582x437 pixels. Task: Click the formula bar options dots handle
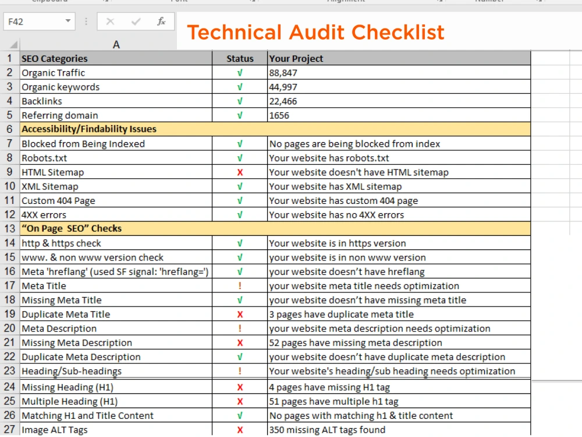(86, 22)
